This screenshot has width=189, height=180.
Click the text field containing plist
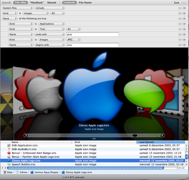point(92,34)
